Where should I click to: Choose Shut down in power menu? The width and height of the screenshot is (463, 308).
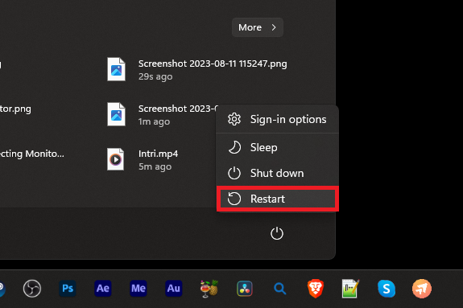pyautogui.click(x=277, y=173)
